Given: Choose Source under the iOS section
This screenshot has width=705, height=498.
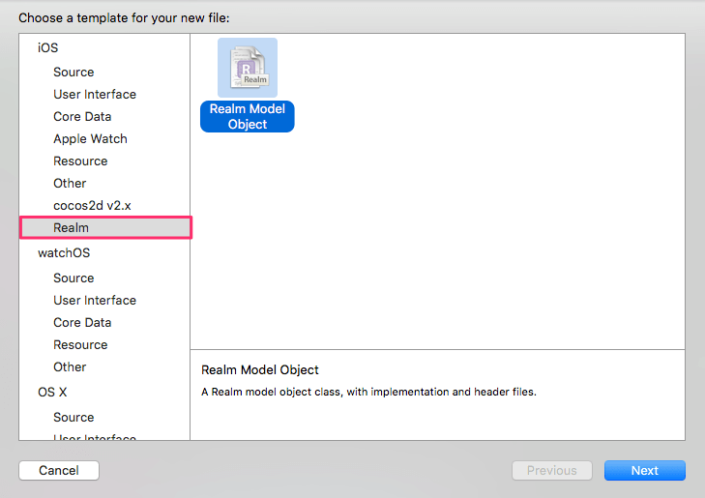Looking at the screenshot, I should (73, 72).
